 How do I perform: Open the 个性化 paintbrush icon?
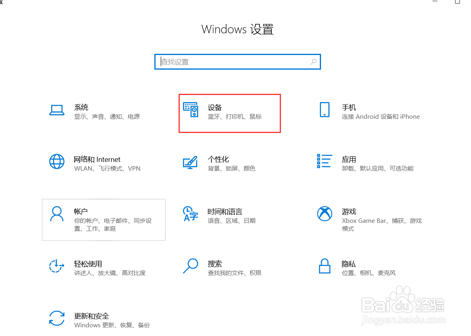click(190, 162)
